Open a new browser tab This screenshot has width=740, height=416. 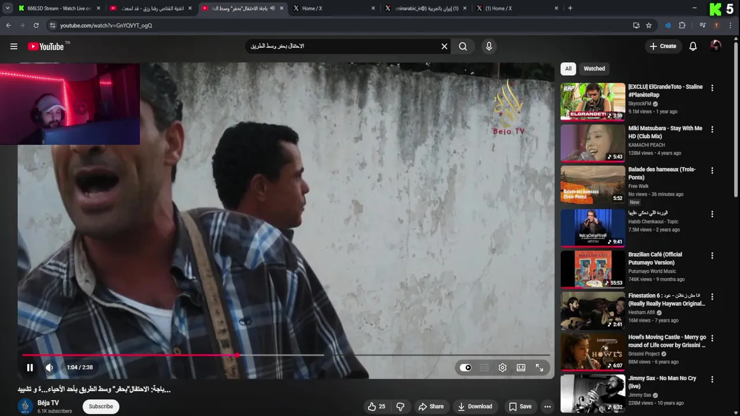[x=570, y=8]
